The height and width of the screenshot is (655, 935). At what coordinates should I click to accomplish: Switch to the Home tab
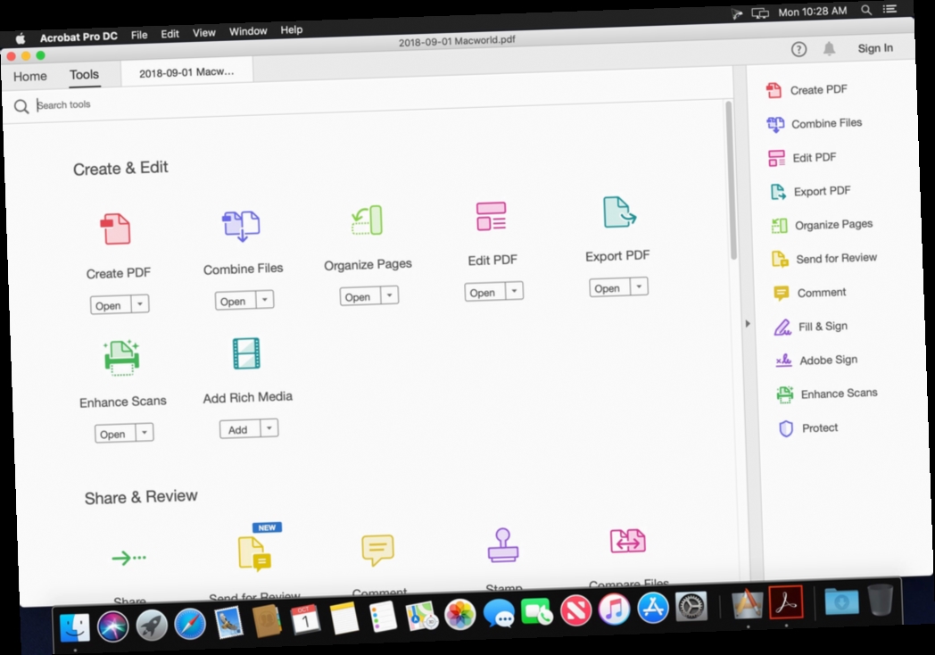click(x=29, y=77)
